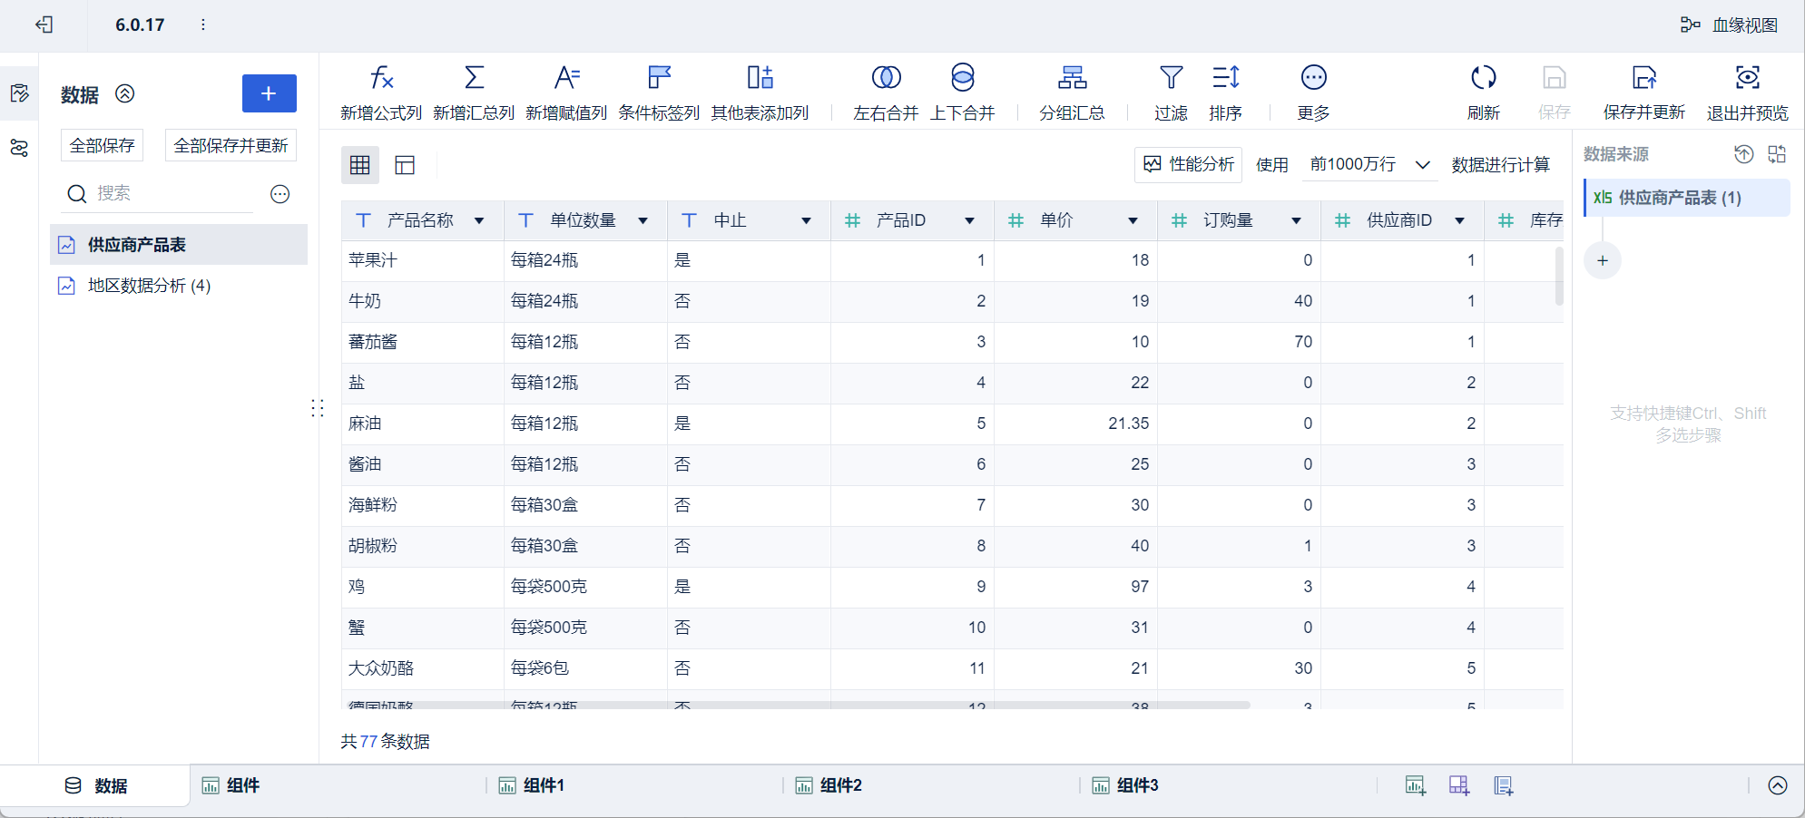Click 全部保存 button
This screenshot has height=818, width=1805.
coord(103,146)
